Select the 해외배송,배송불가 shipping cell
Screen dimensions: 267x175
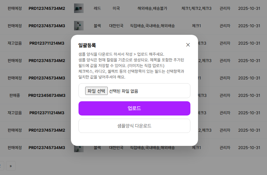[x=152, y=8]
